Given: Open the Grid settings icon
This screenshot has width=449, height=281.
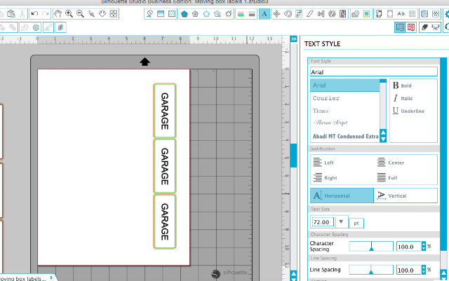Looking at the screenshot, I should [413, 14].
